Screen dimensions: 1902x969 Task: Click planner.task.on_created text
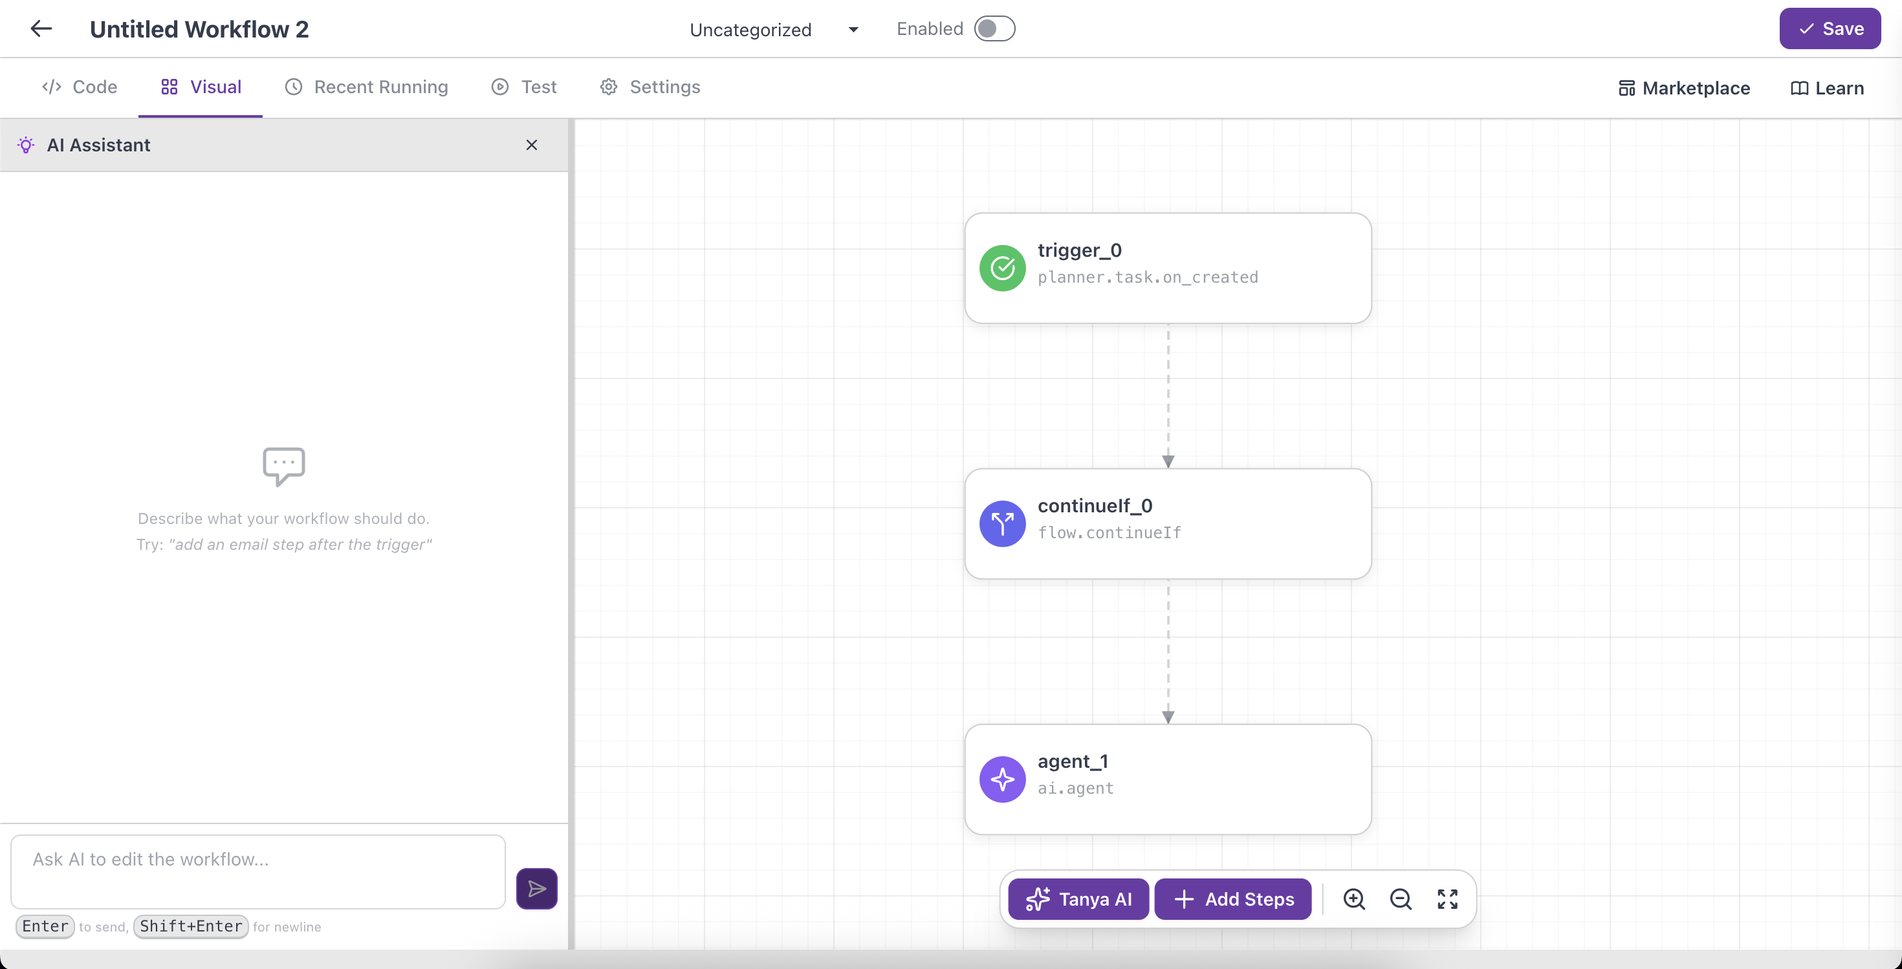point(1148,278)
